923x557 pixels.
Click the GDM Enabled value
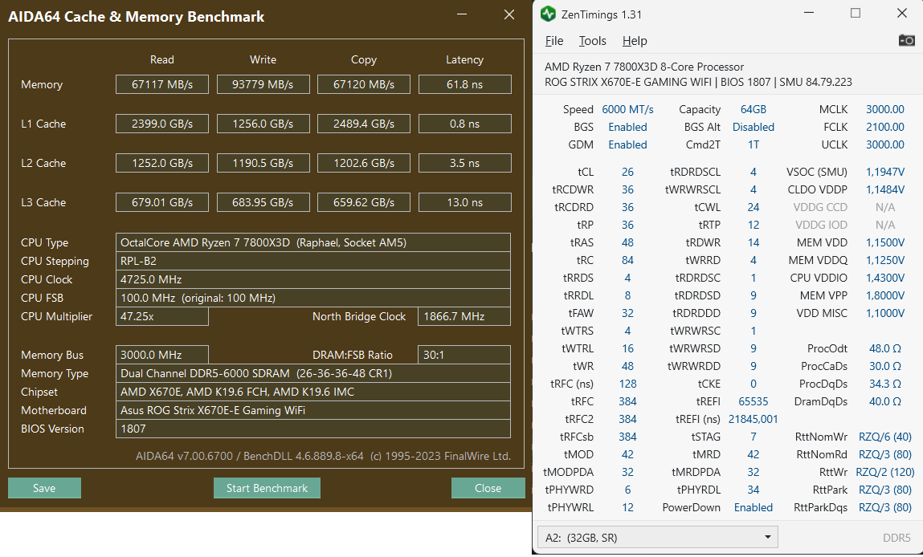click(627, 144)
